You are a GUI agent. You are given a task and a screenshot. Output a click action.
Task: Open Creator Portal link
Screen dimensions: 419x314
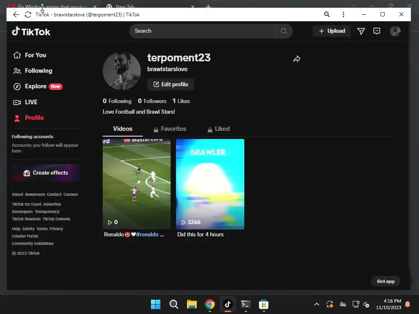(x=25, y=236)
